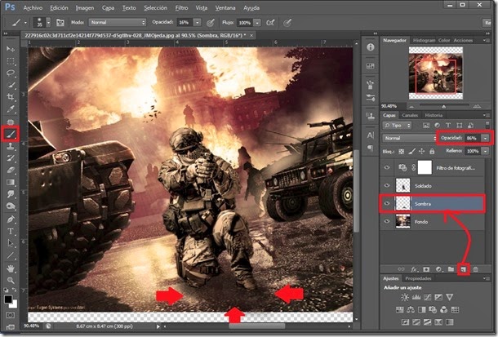This screenshot has height=337, width=498.
Task: Select the Path Selection tool
Action: (11, 243)
